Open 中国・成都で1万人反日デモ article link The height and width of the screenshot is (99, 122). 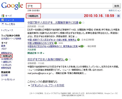tap(52, 40)
